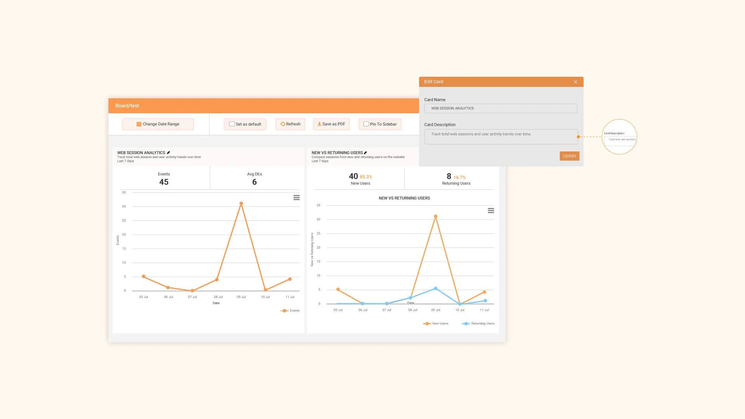
Task: Click into the Card Description text area
Action: 501,137
